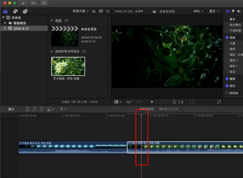Open the clip edit mode dropdown arrow

click(x=53, y=109)
